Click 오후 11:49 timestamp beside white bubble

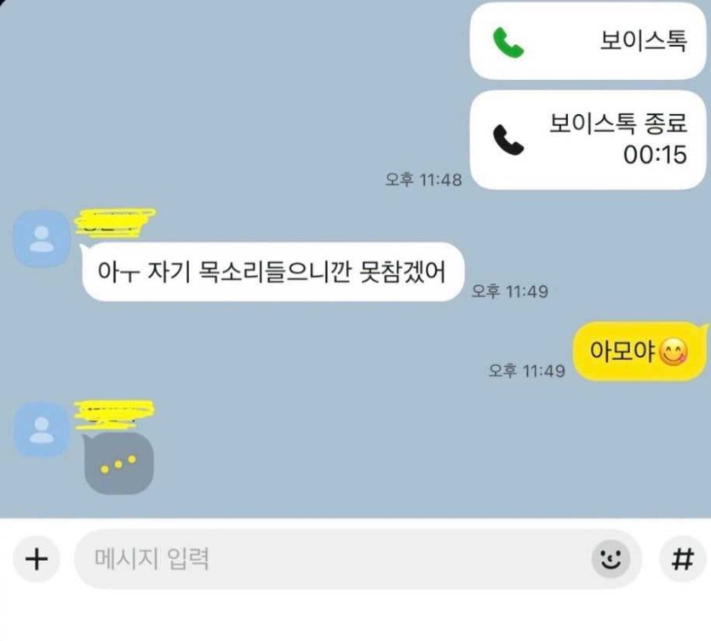pyautogui.click(x=510, y=291)
